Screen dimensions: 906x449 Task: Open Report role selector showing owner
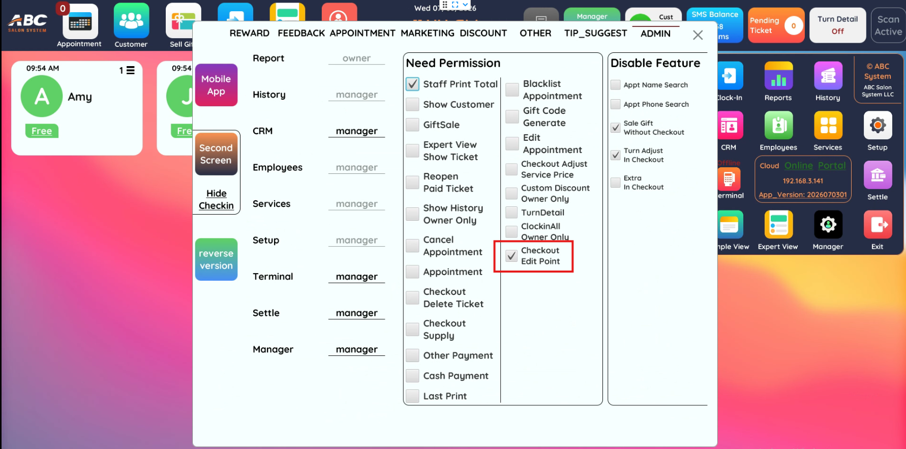coord(356,58)
